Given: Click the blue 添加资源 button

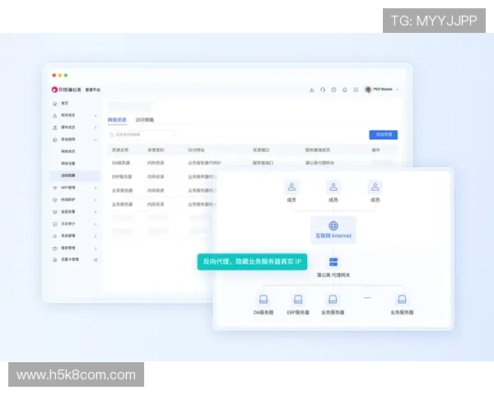Looking at the screenshot, I should pyautogui.click(x=383, y=134).
